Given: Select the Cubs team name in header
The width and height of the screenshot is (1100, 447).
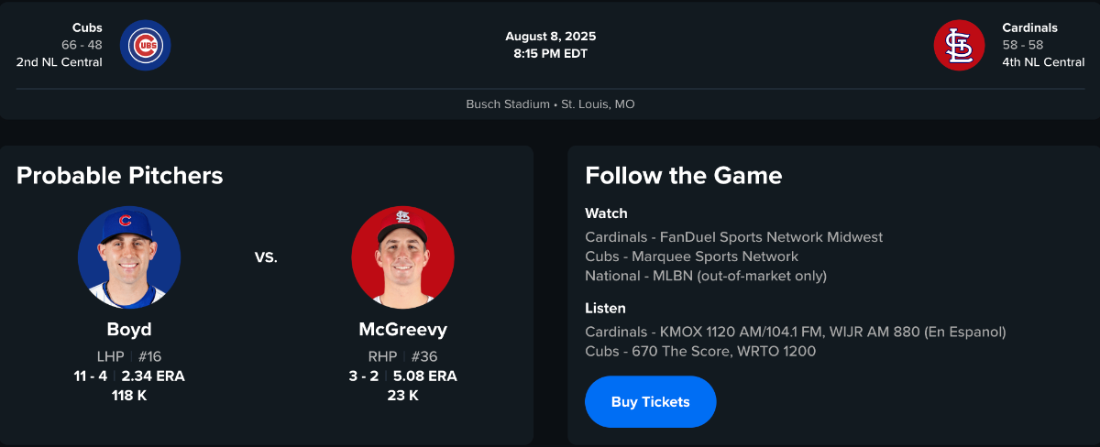Looking at the screenshot, I should click(x=87, y=27).
